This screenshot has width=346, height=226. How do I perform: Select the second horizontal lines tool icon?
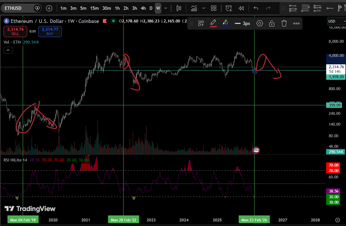pyautogui.click(x=305, y=8)
